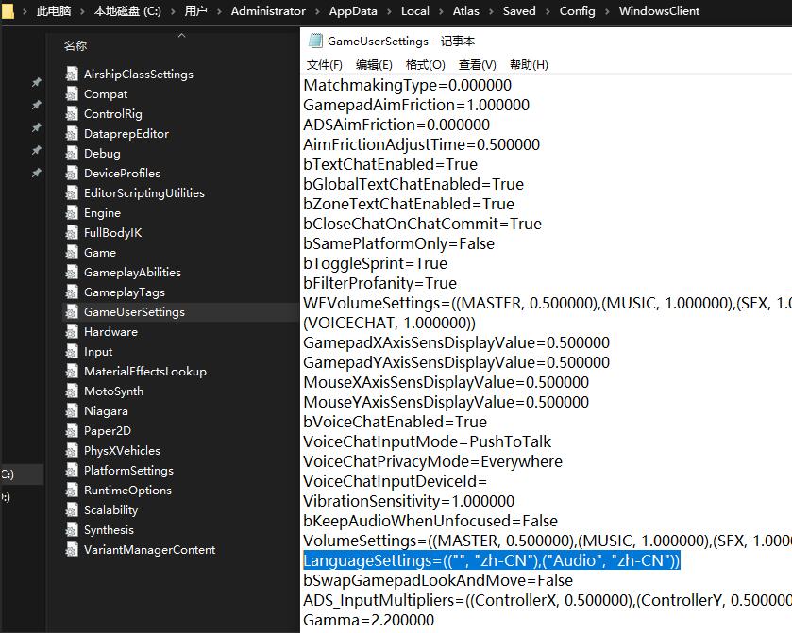The width and height of the screenshot is (792, 633).
Task: Go to 此电脑 in the address bar
Action: click(x=54, y=11)
